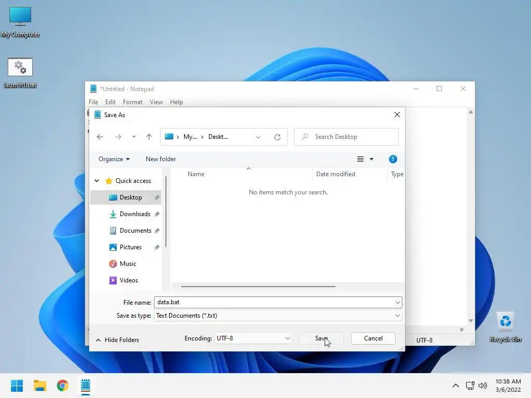Go up one folder level

149,137
